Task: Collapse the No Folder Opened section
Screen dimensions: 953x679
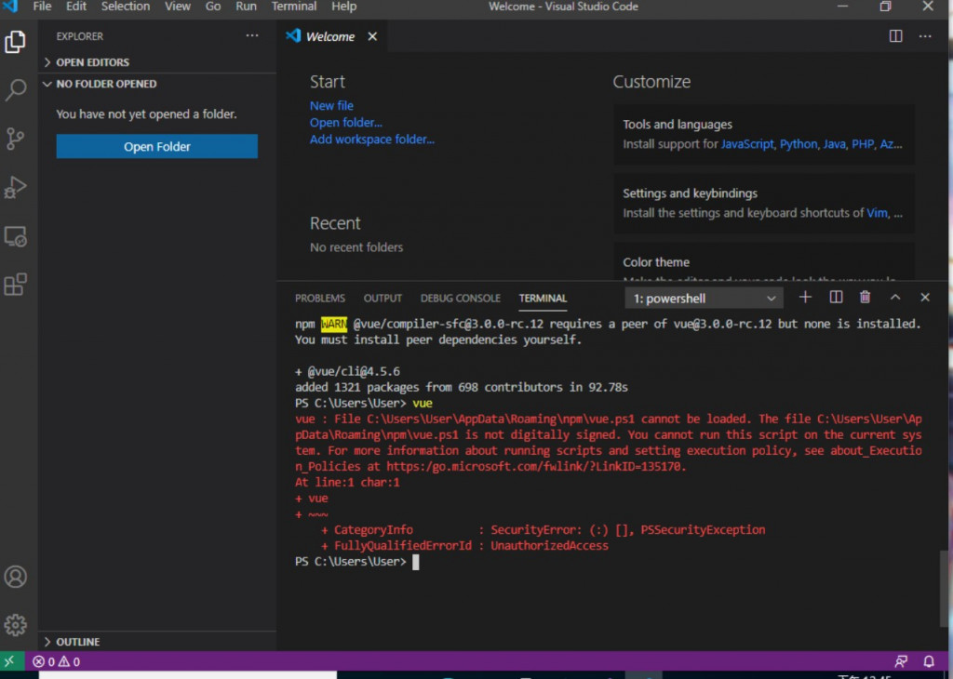Action: 156,84
